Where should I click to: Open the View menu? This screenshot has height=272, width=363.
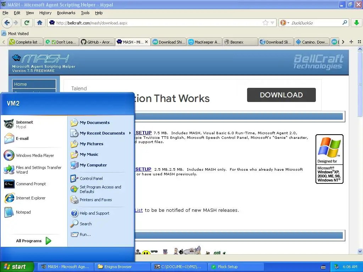30,13
